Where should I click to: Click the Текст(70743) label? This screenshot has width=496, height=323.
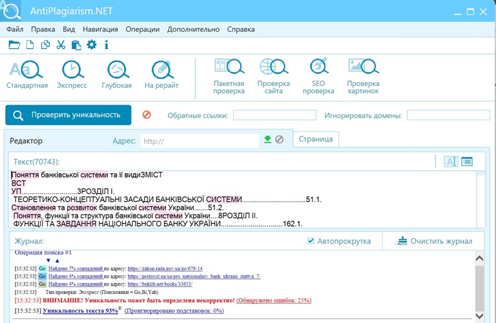pos(36,161)
